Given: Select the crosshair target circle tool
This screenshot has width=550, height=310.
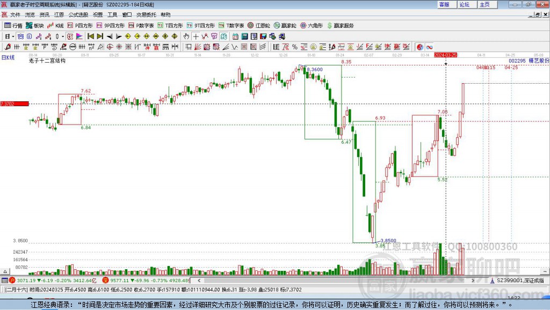Looking at the screenshot, I should tap(110, 47).
